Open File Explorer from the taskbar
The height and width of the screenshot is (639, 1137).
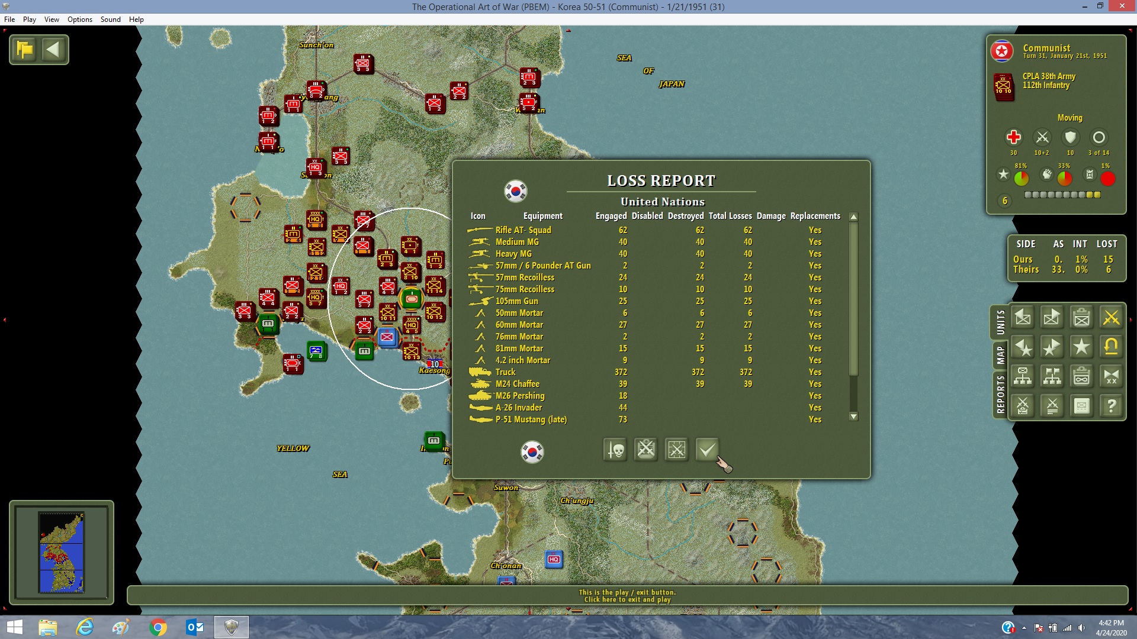click(x=48, y=627)
